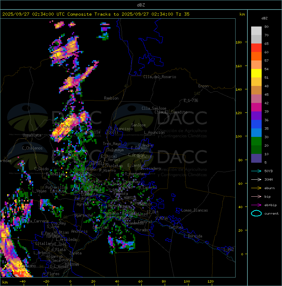Viewport: 282px width, 286px height.
Task: Click the current legend label
Action: point(271,214)
